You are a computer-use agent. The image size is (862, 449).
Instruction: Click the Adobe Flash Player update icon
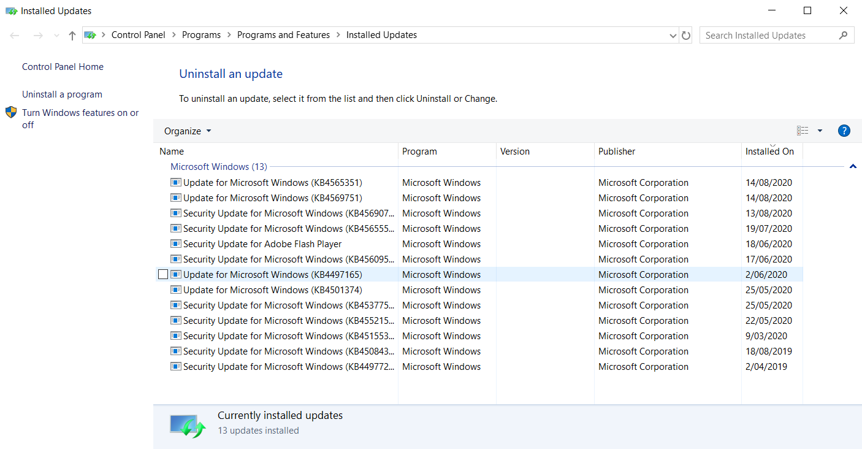click(x=176, y=244)
